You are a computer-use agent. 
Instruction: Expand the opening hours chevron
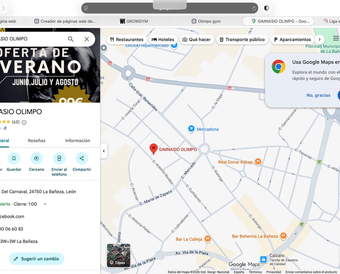point(45,204)
